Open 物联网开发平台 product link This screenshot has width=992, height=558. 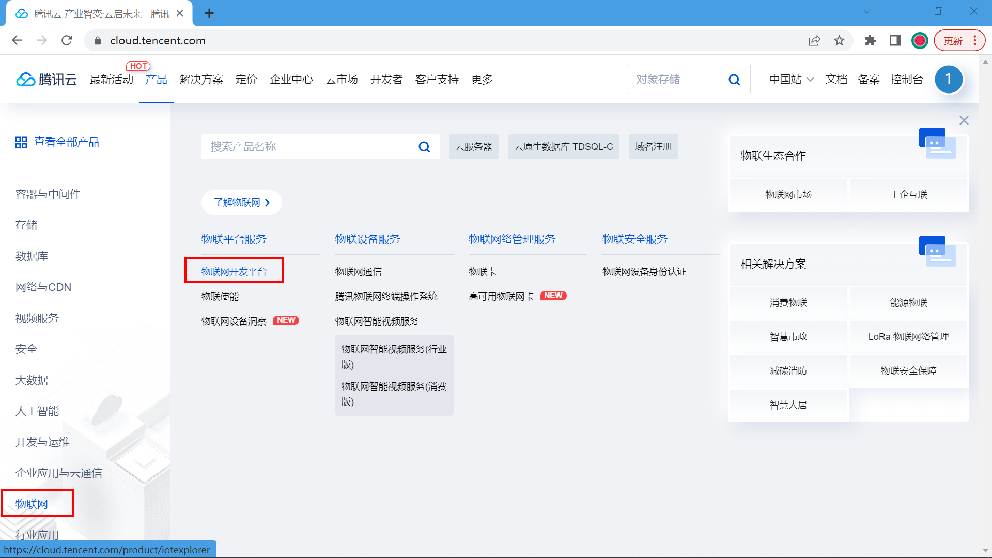coord(234,271)
